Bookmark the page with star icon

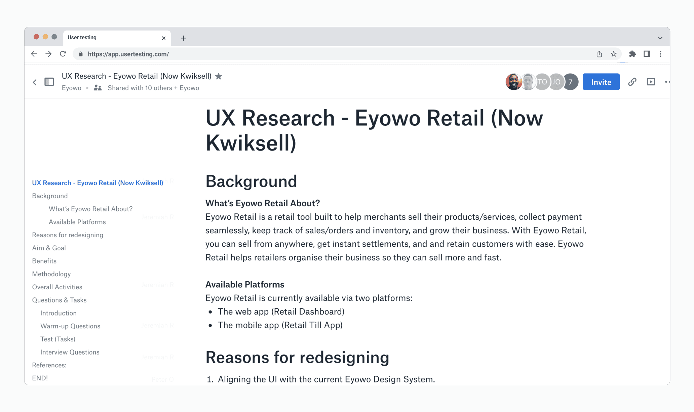614,54
